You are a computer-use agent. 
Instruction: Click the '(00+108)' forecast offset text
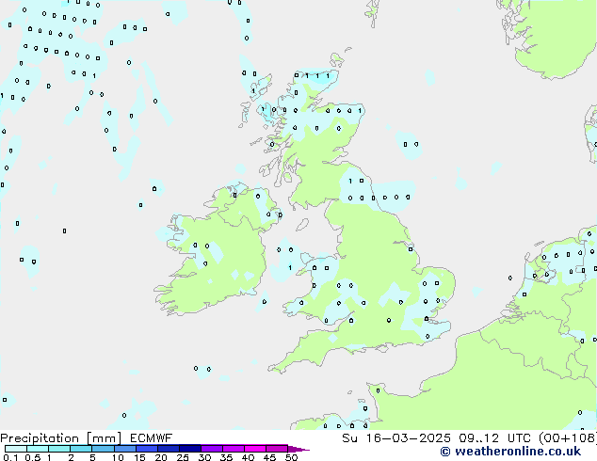(x=568, y=438)
